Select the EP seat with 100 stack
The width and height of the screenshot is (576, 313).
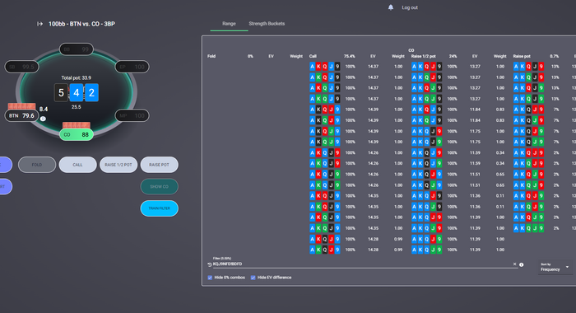click(x=132, y=67)
